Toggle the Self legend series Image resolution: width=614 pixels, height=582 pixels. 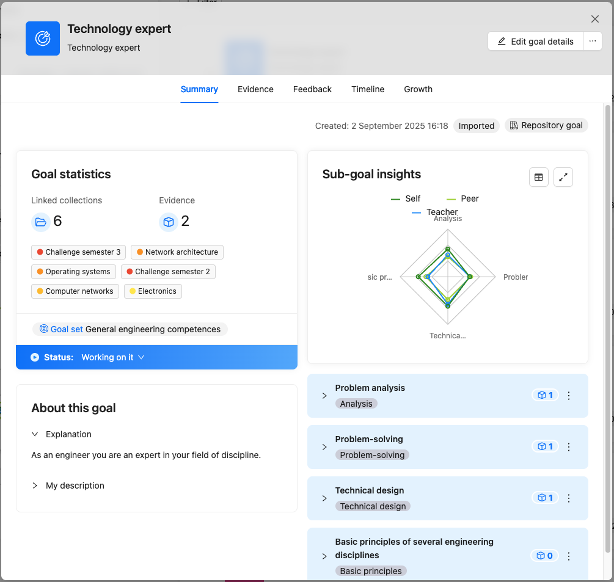(x=405, y=199)
